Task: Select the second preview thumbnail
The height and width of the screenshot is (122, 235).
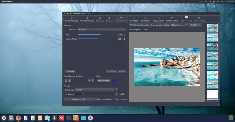Action: (212, 38)
